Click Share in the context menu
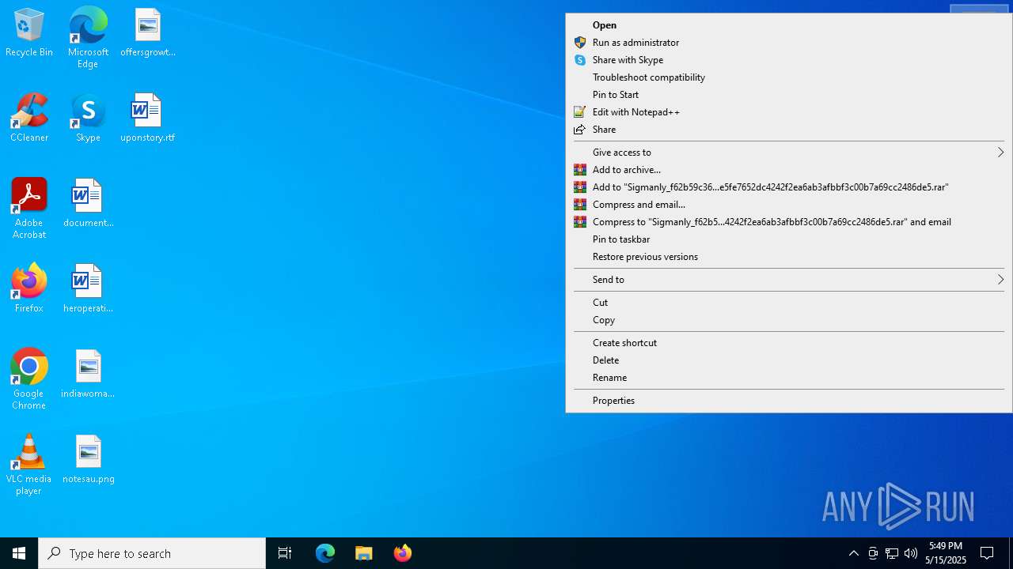The image size is (1013, 569). coord(789,130)
